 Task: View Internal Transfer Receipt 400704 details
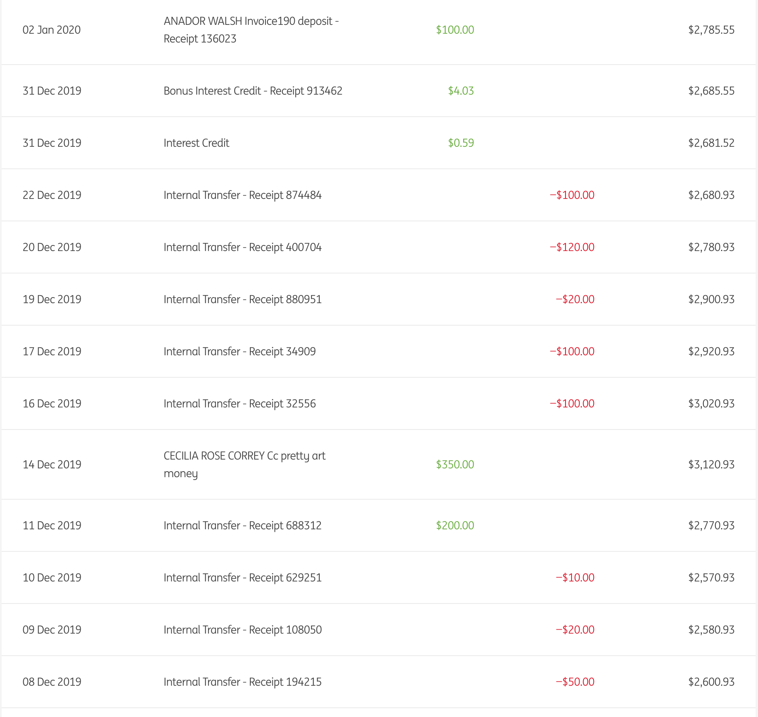[x=242, y=247]
